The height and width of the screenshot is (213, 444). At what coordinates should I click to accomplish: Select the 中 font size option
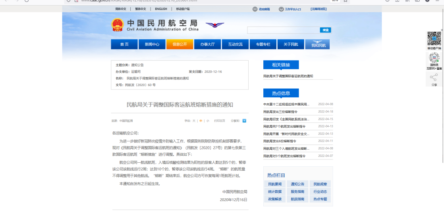[201, 121]
